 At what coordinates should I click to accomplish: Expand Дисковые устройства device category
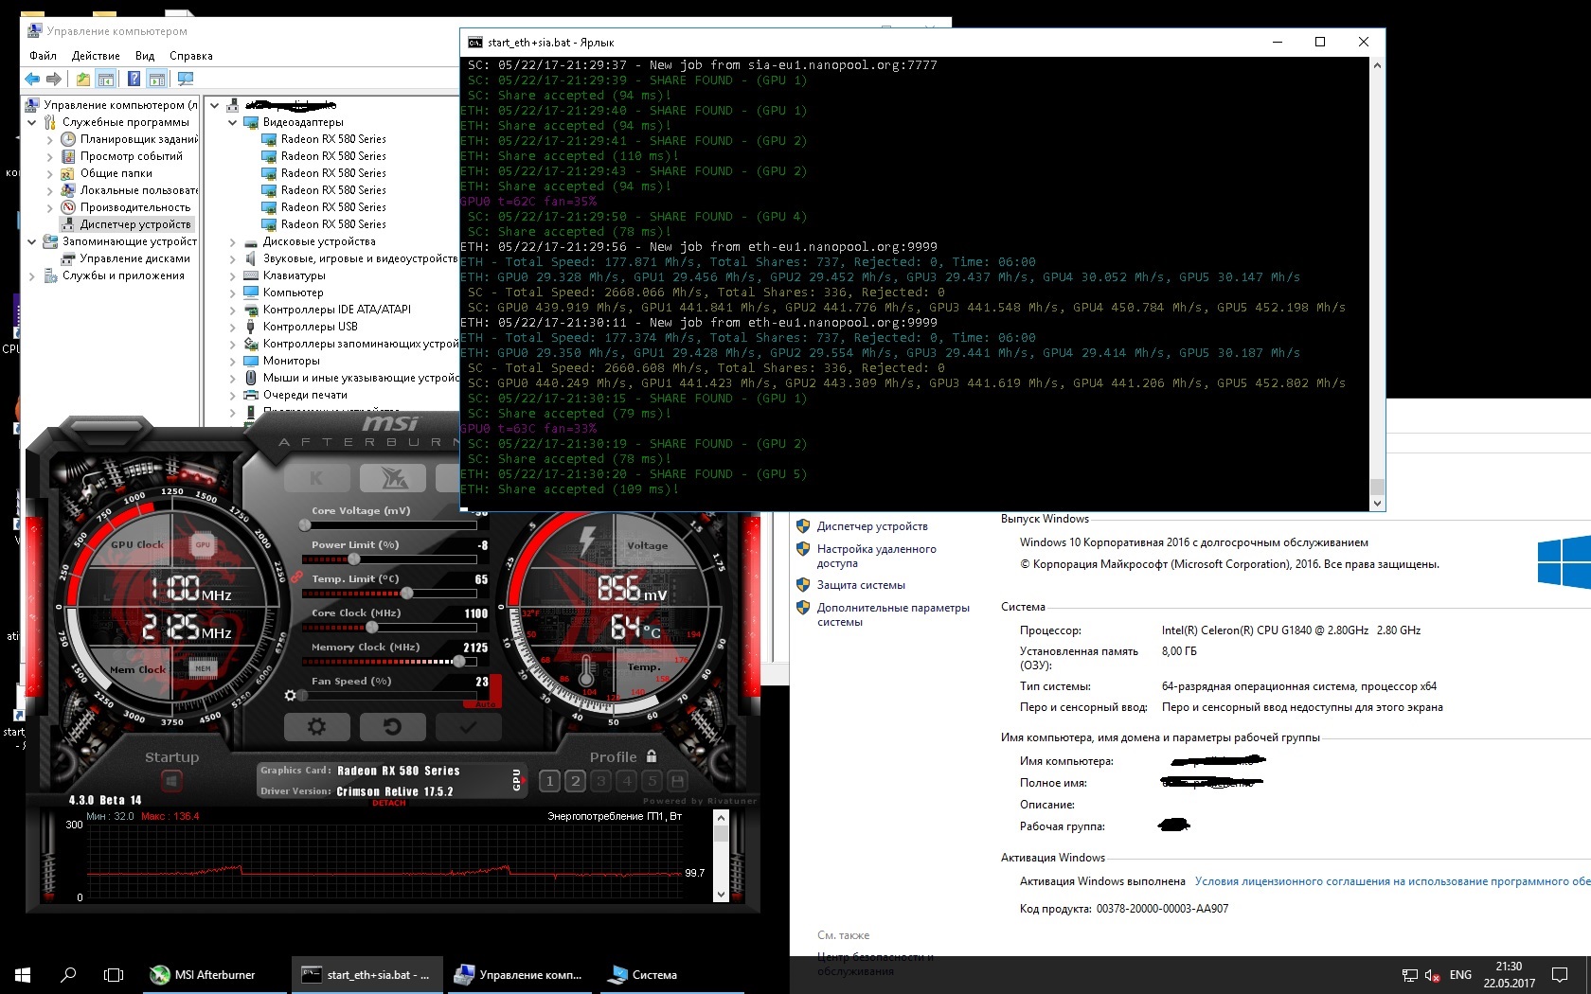(x=232, y=241)
